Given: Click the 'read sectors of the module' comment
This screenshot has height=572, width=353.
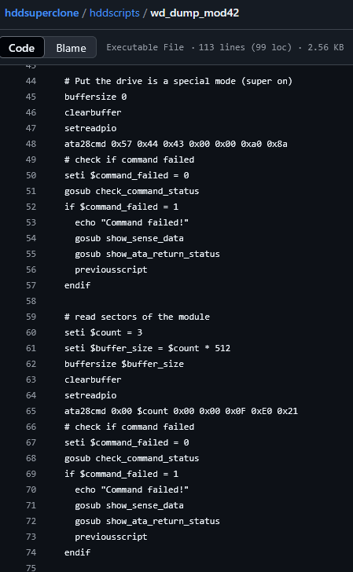Looking at the screenshot, I should point(137,317).
